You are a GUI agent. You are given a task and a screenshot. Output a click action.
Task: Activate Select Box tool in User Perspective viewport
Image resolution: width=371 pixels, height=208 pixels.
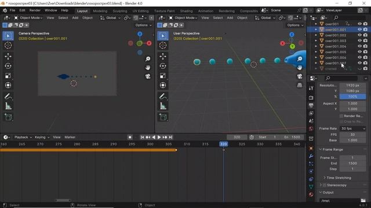[163, 36]
